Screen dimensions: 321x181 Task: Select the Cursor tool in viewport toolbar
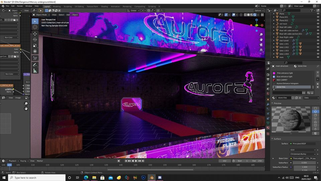(35, 27)
